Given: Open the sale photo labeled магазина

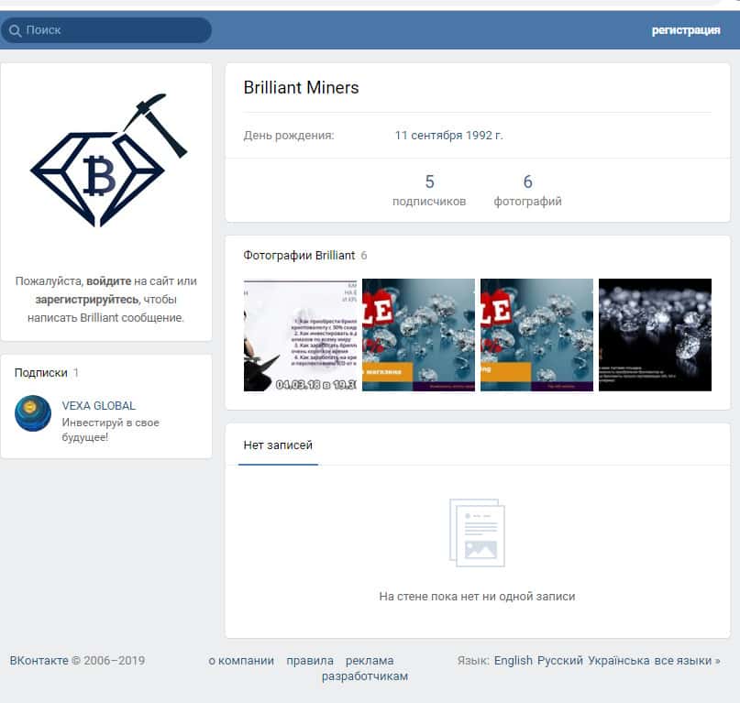Looking at the screenshot, I should coord(419,335).
